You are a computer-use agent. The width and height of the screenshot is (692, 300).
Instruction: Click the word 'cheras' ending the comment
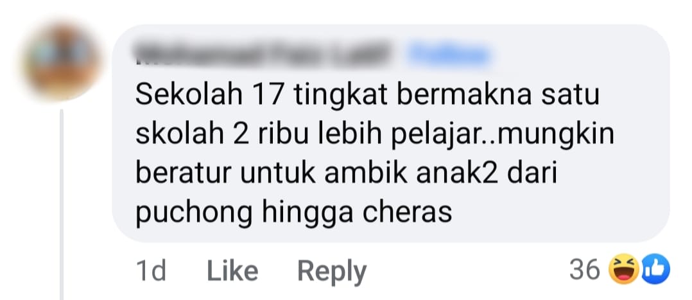pyautogui.click(x=408, y=211)
